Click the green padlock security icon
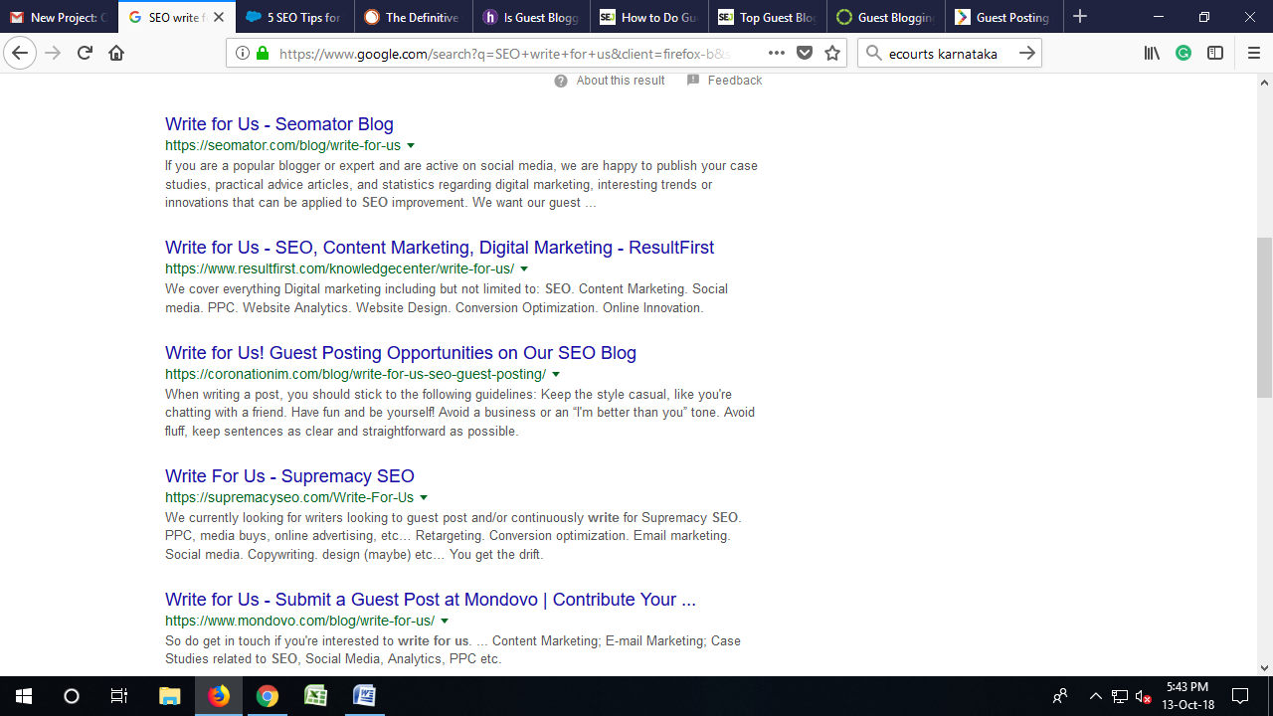This screenshot has height=716, width=1273. click(263, 54)
